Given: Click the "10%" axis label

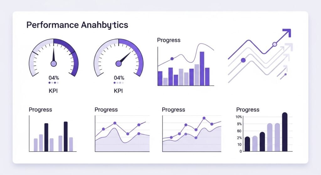Looking at the screenshot, I should pyautogui.click(x=239, y=117).
